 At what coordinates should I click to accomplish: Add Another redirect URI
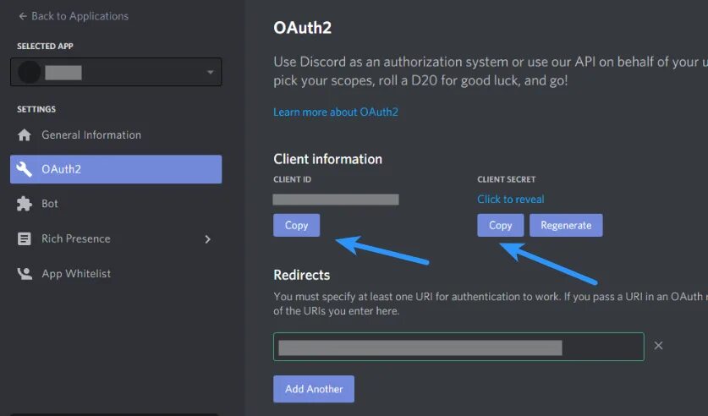[314, 389]
